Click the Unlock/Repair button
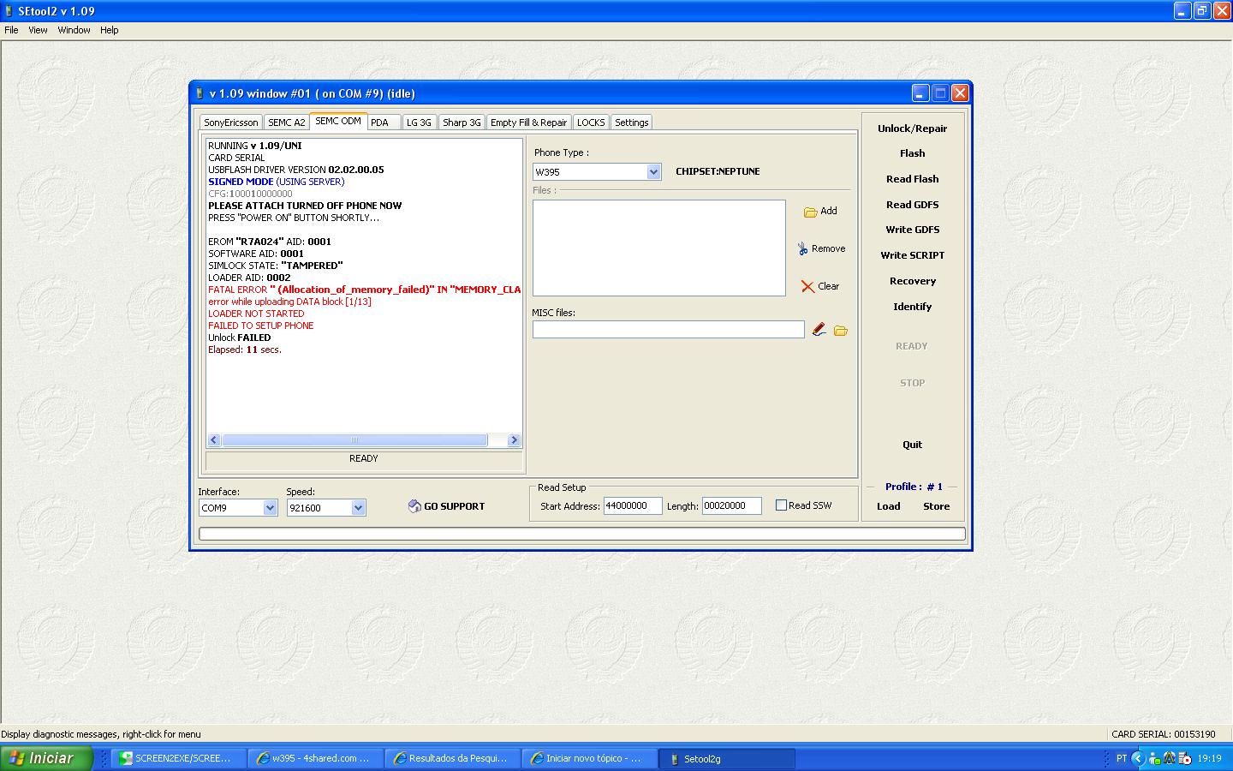The width and height of the screenshot is (1233, 771). pos(912,128)
